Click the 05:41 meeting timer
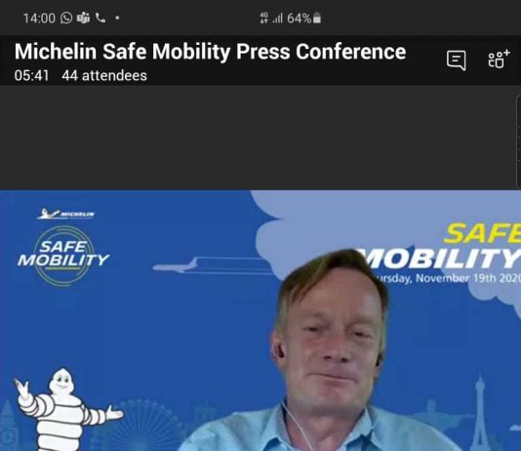Screen dimensions: 521x451 coord(31,76)
